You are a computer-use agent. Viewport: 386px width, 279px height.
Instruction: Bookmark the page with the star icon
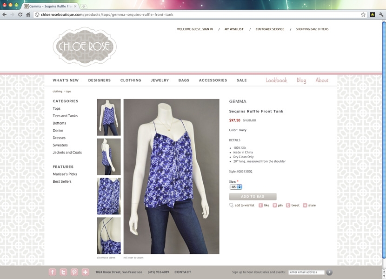point(363,14)
